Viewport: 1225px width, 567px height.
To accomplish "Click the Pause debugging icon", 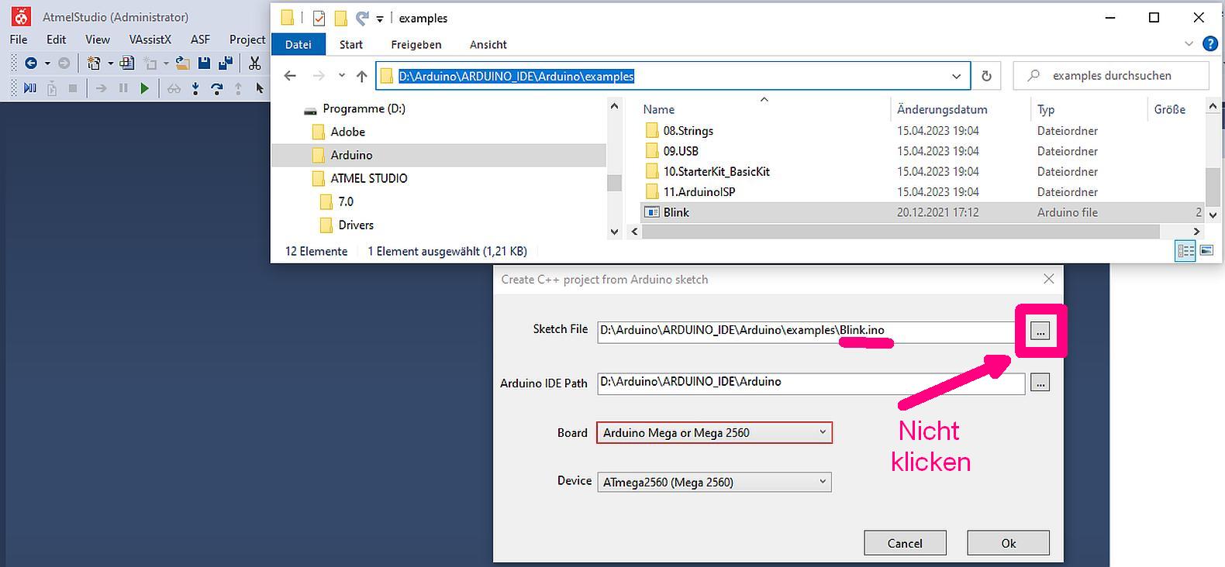I will 123,88.
